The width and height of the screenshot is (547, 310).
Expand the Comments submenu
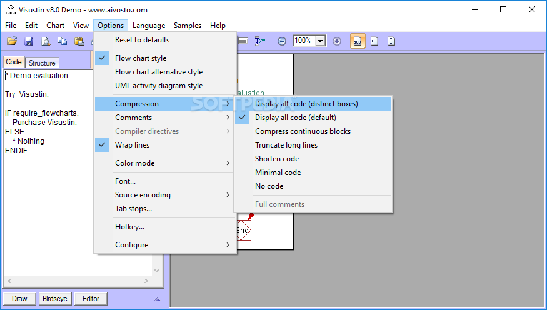point(164,117)
